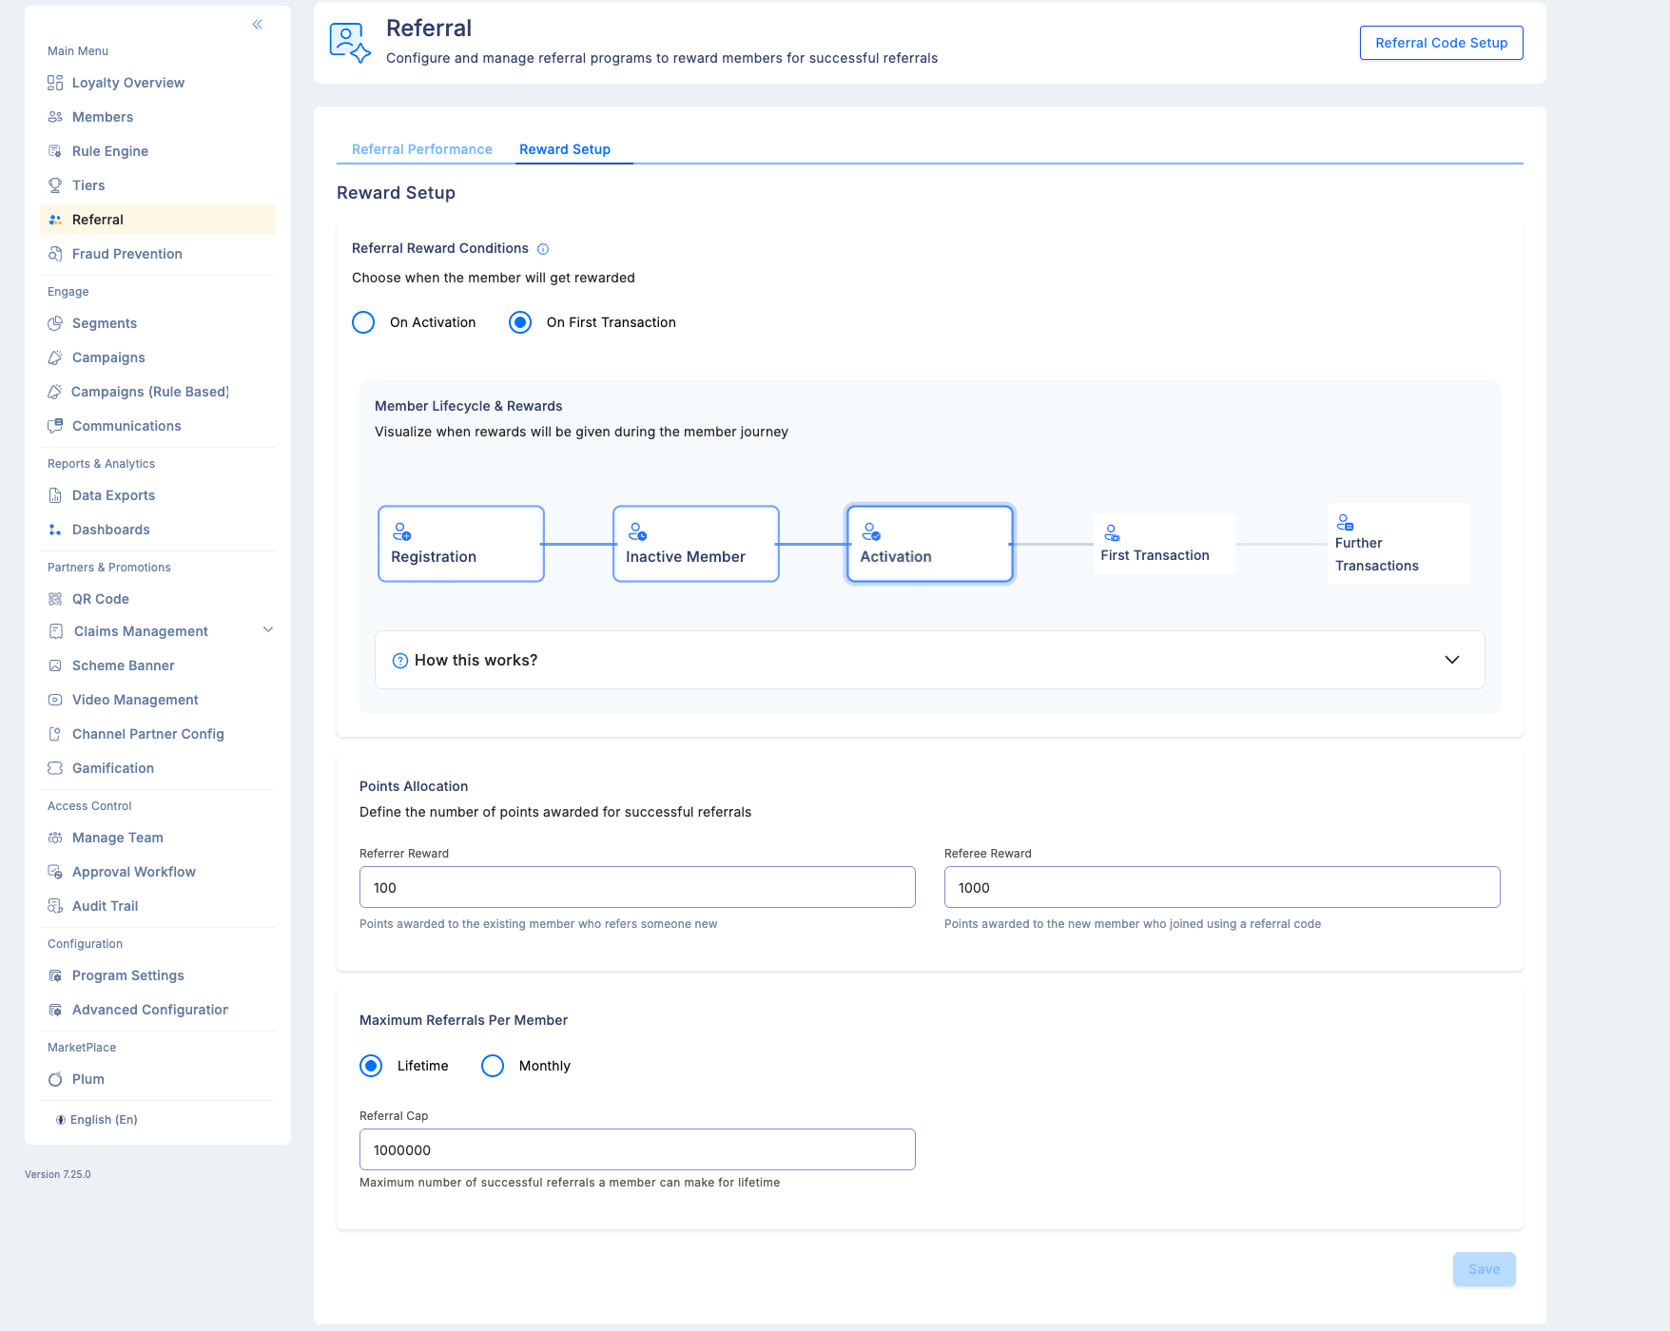This screenshot has width=1670, height=1331.
Task: Click the Advanced Configuration icon
Action: pos(55,1010)
